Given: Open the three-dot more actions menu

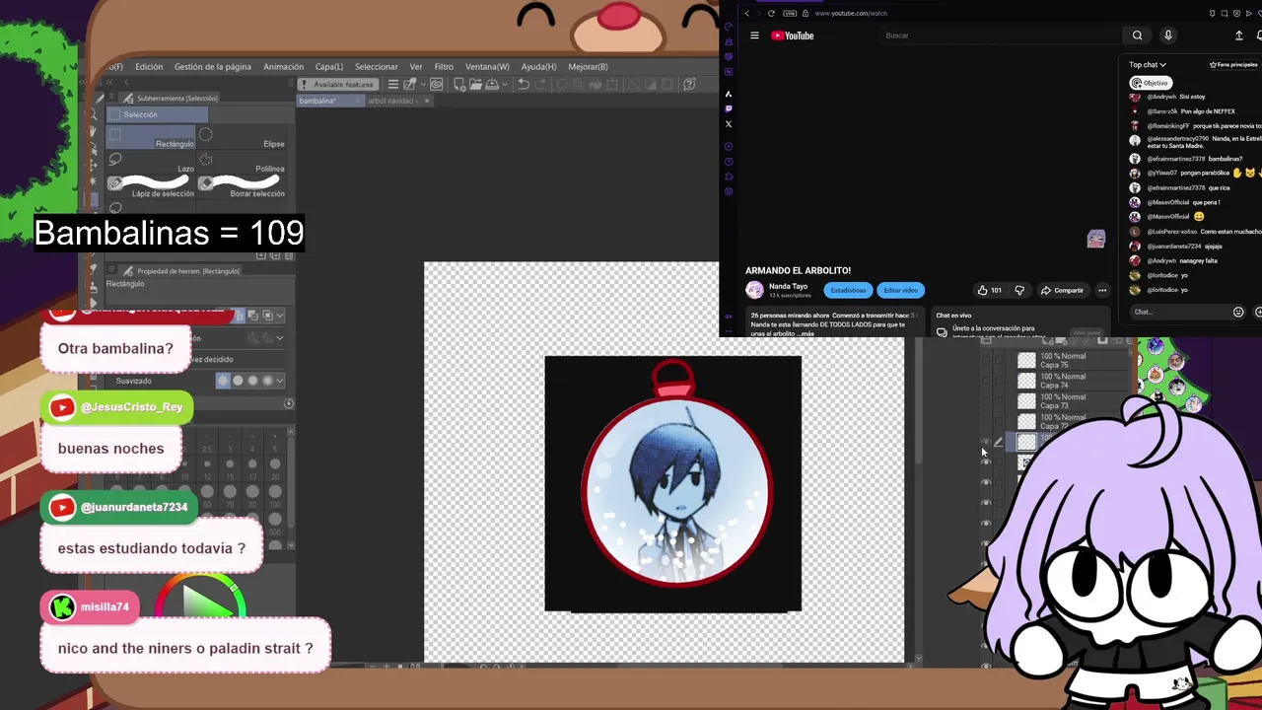Looking at the screenshot, I should [x=1102, y=290].
